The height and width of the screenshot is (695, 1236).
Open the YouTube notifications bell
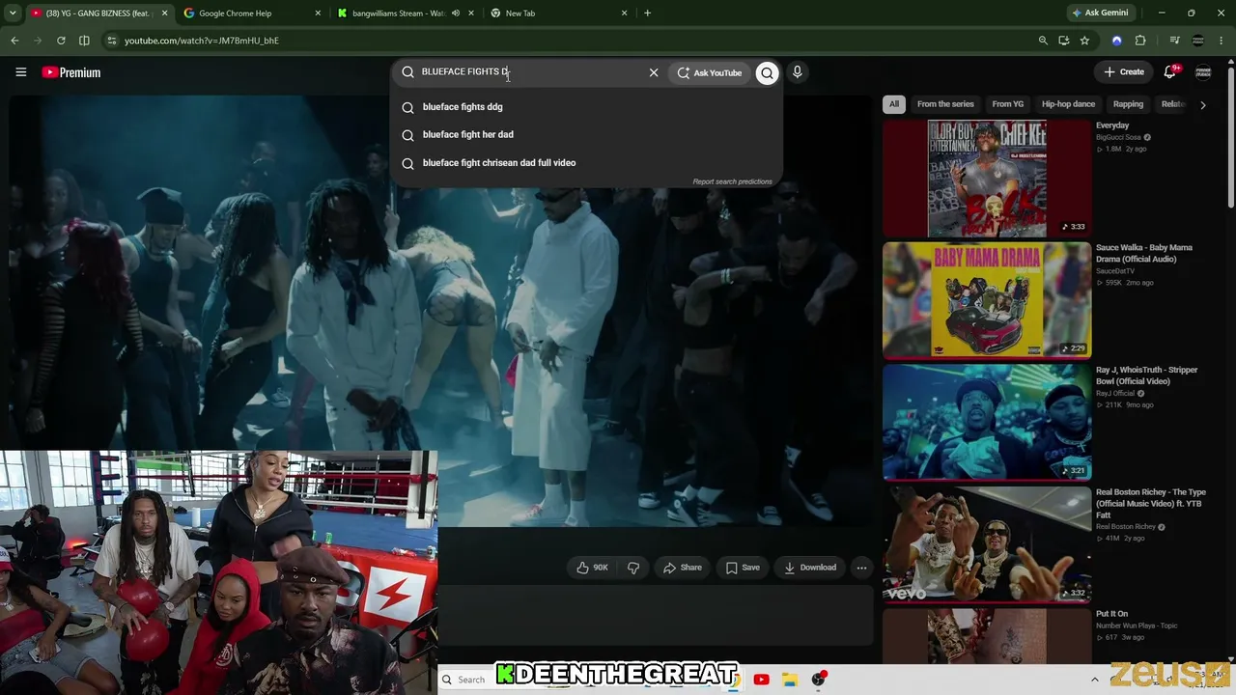[x=1170, y=72]
